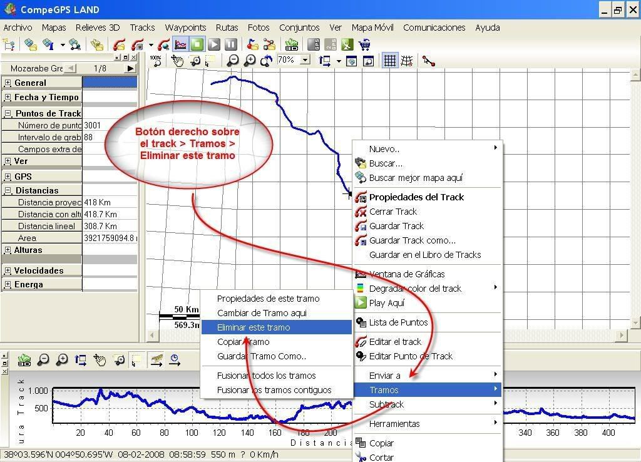Viewport: 641px width, 462px height.
Task: Go to previous track with left arrow
Action: (x=71, y=68)
